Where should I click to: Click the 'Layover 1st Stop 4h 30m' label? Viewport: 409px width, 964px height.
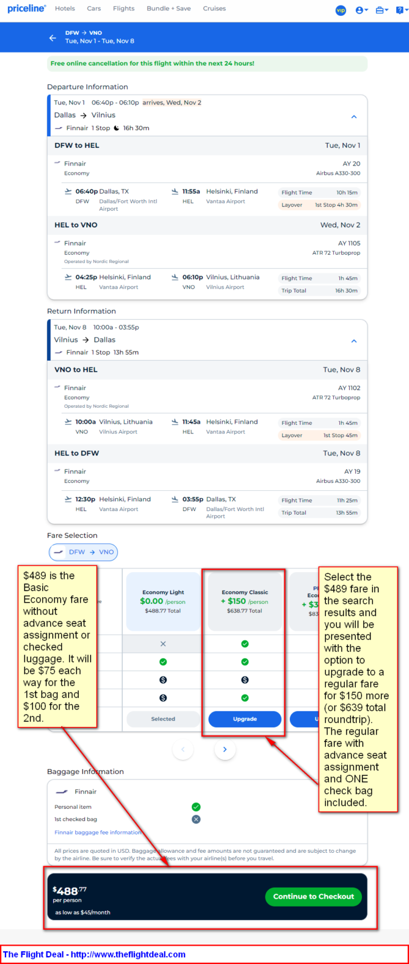(319, 205)
